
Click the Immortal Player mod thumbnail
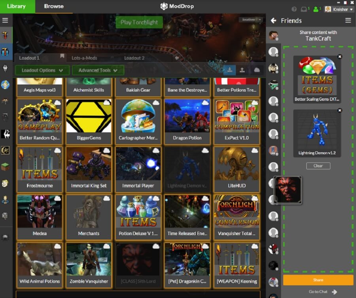point(138,164)
